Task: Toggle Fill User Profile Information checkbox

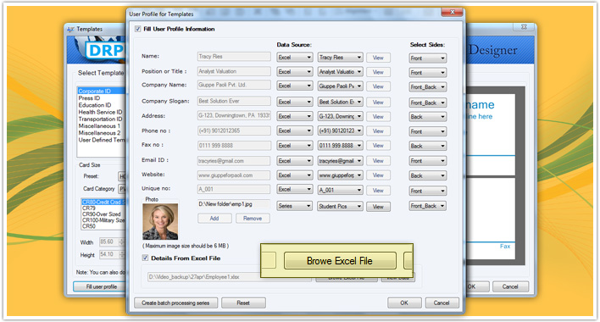Action: point(138,29)
